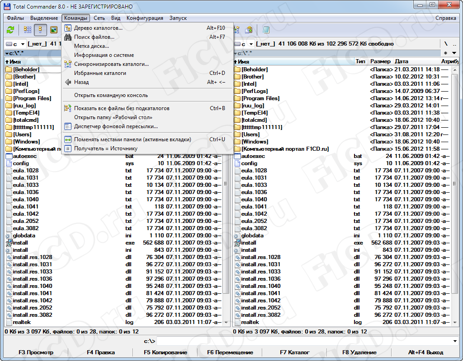
Task: Expand command line history dropdown
Action: (455, 341)
